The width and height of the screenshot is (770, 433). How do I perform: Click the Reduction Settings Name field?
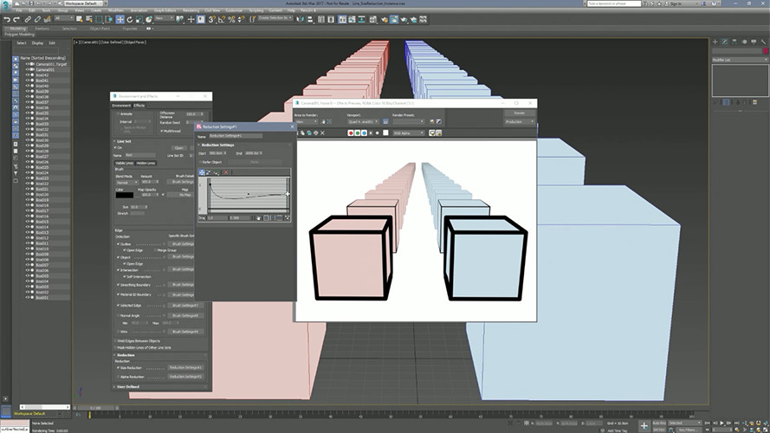point(236,136)
